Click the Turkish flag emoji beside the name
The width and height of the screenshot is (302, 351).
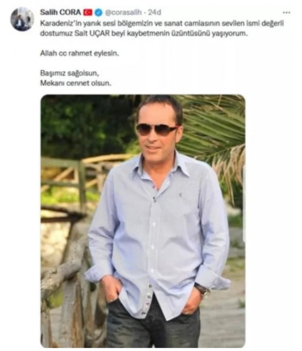(x=88, y=12)
